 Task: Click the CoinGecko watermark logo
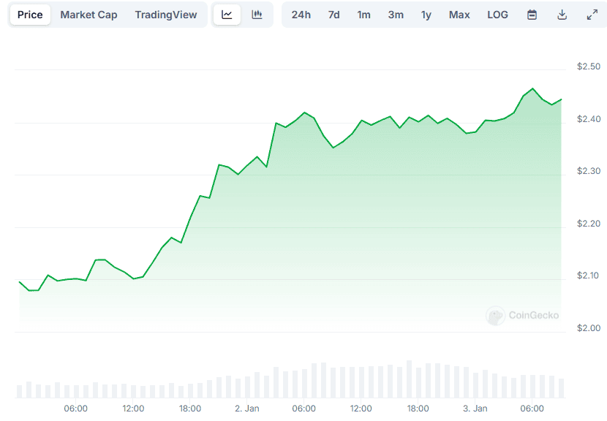click(523, 315)
